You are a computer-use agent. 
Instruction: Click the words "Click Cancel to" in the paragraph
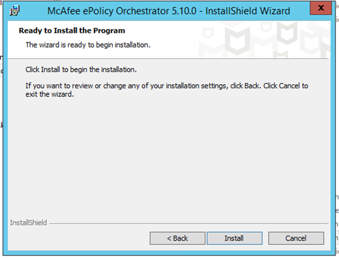(x=285, y=86)
